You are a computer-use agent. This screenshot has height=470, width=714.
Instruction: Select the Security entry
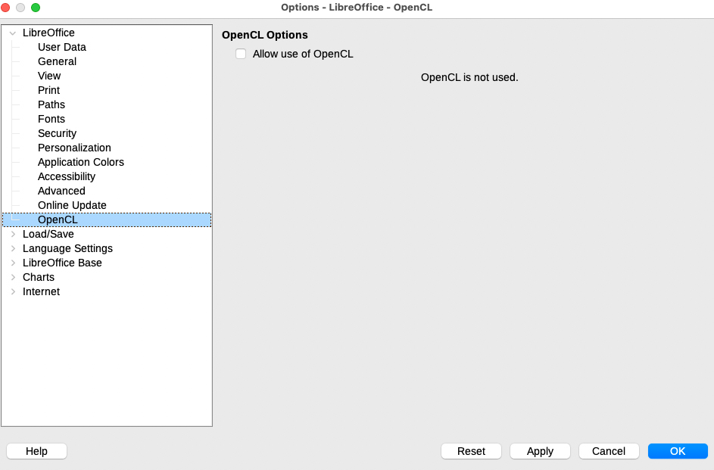[x=57, y=133]
